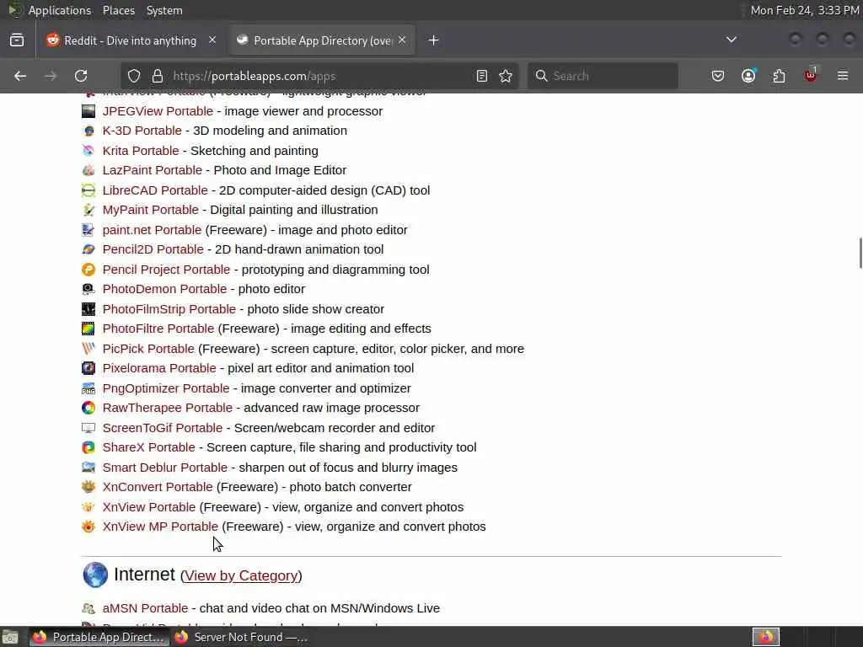863x647 pixels.
Task: Open a new tab with plus button
Action: pos(434,40)
